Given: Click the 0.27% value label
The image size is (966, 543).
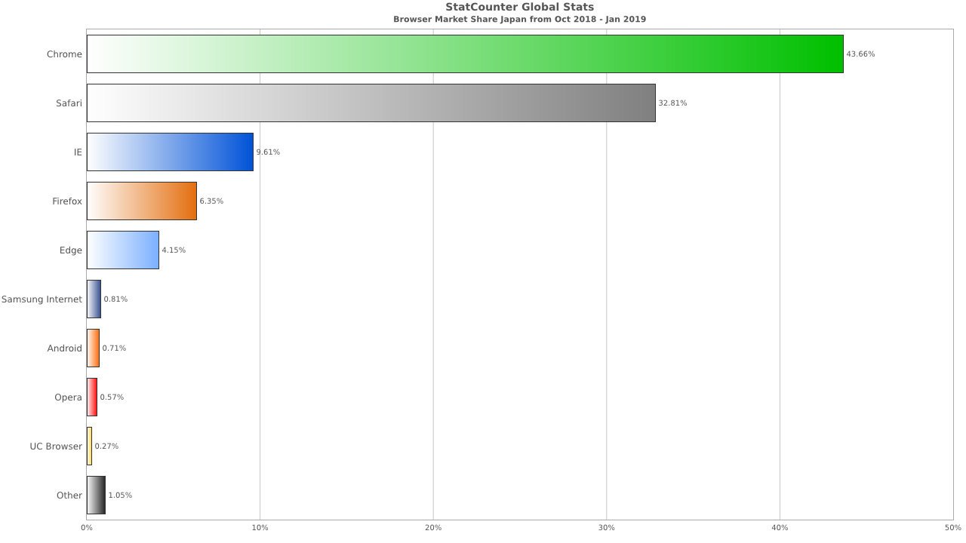Looking at the screenshot, I should pyautogui.click(x=106, y=446).
